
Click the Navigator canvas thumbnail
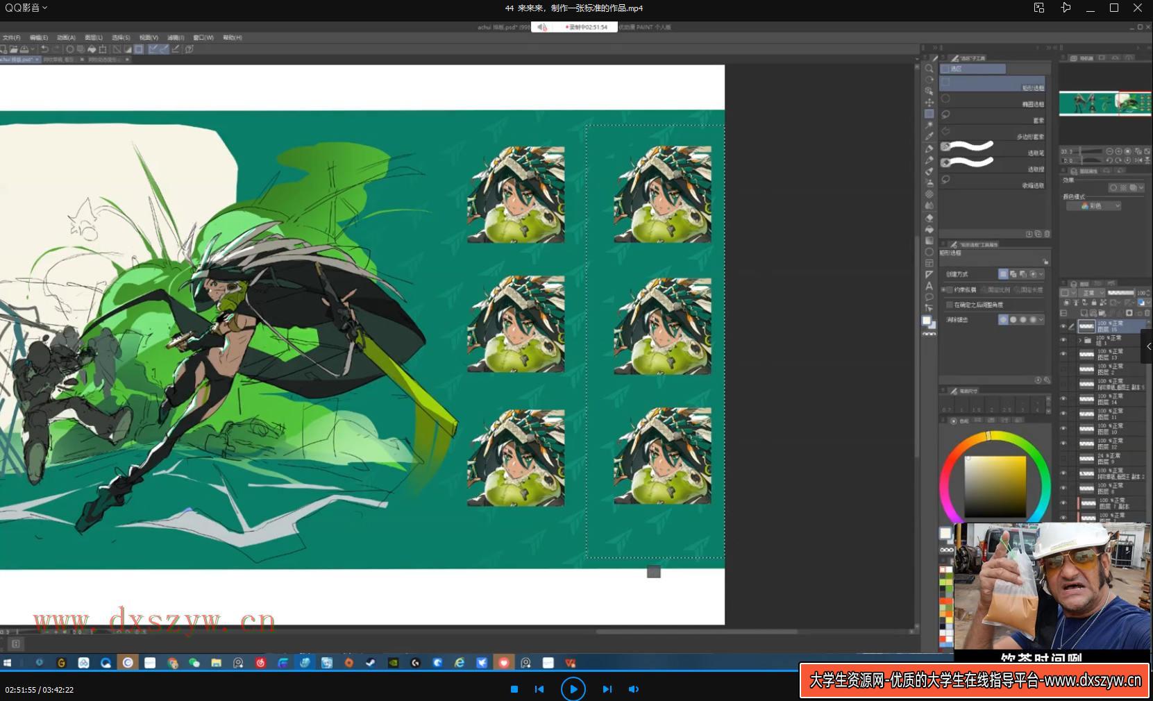coord(1104,103)
